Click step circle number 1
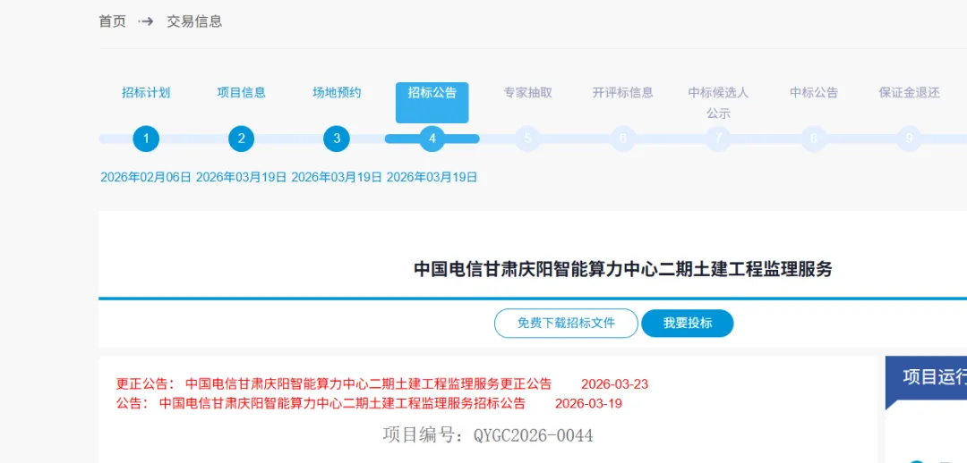This screenshot has height=463, width=967. point(146,139)
